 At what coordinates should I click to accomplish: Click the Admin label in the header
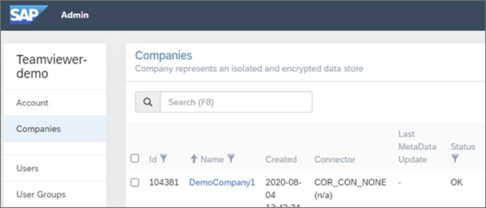tap(75, 15)
